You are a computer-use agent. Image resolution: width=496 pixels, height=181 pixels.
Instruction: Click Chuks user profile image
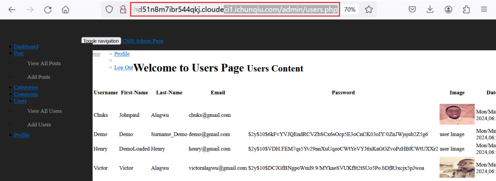click(457, 114)
